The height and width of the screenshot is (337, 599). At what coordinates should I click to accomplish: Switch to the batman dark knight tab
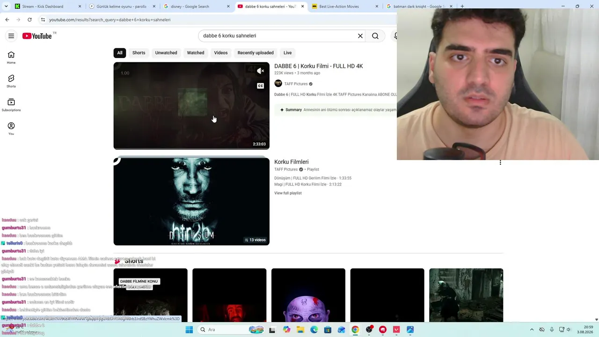(x=419, y=7)
